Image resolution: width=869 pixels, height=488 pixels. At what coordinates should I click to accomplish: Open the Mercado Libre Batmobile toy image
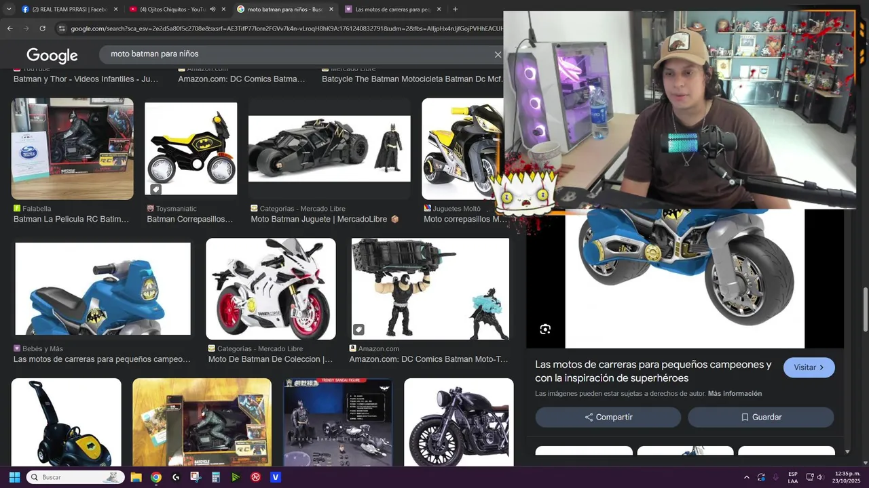329,149
